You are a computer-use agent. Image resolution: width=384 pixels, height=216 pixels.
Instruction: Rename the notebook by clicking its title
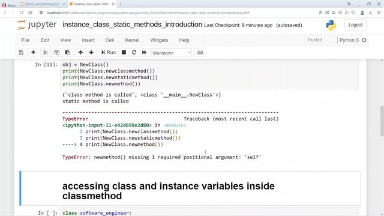click(x=132, y=25)
